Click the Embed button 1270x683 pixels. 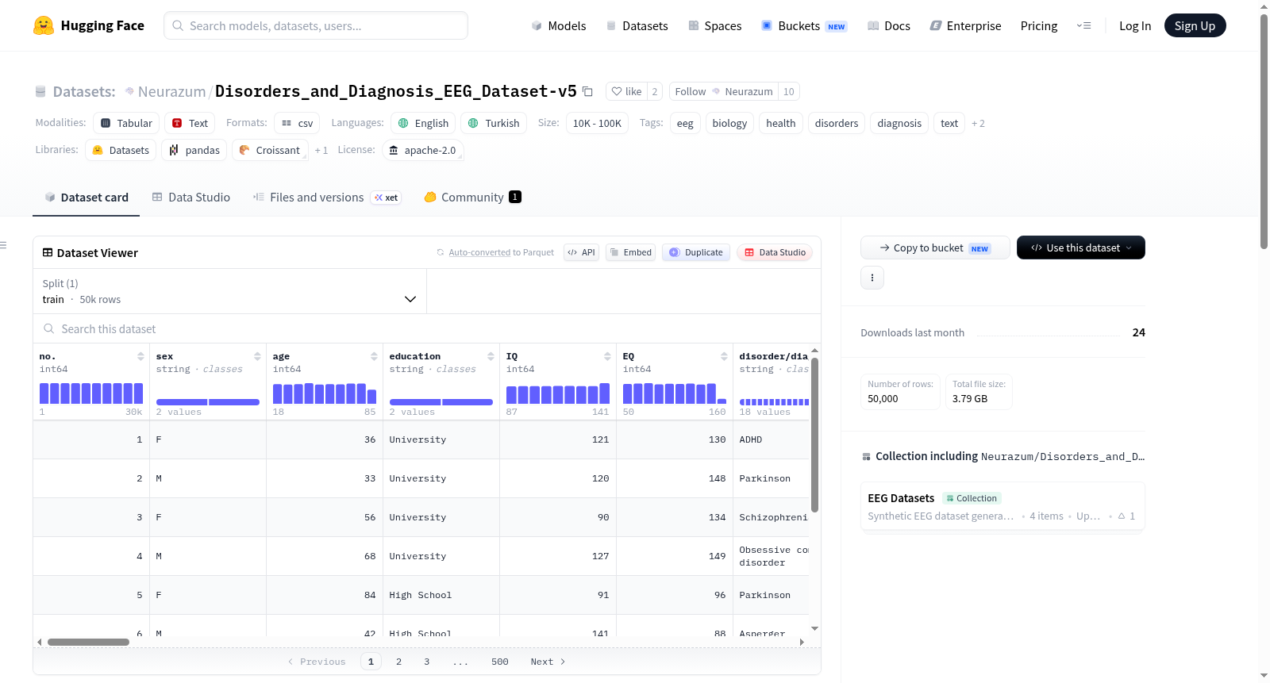pyautogui.click(x=630, y=252)
